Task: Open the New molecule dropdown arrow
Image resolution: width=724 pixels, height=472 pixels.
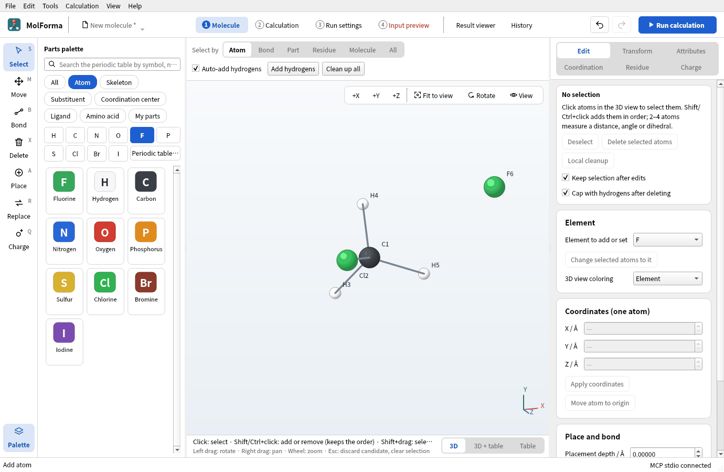Action: pyautogui.click(x=143, y=29)
